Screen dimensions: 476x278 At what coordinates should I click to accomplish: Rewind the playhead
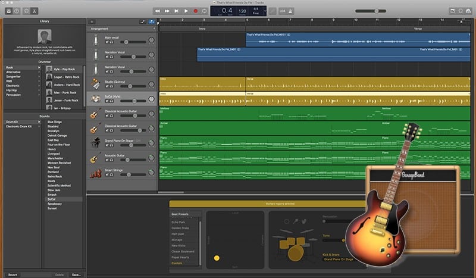coord(157,11)
